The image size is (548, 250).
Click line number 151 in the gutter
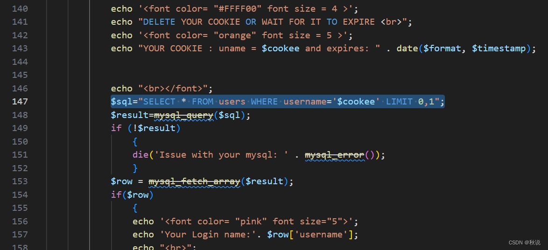click(x=20, y=155)
